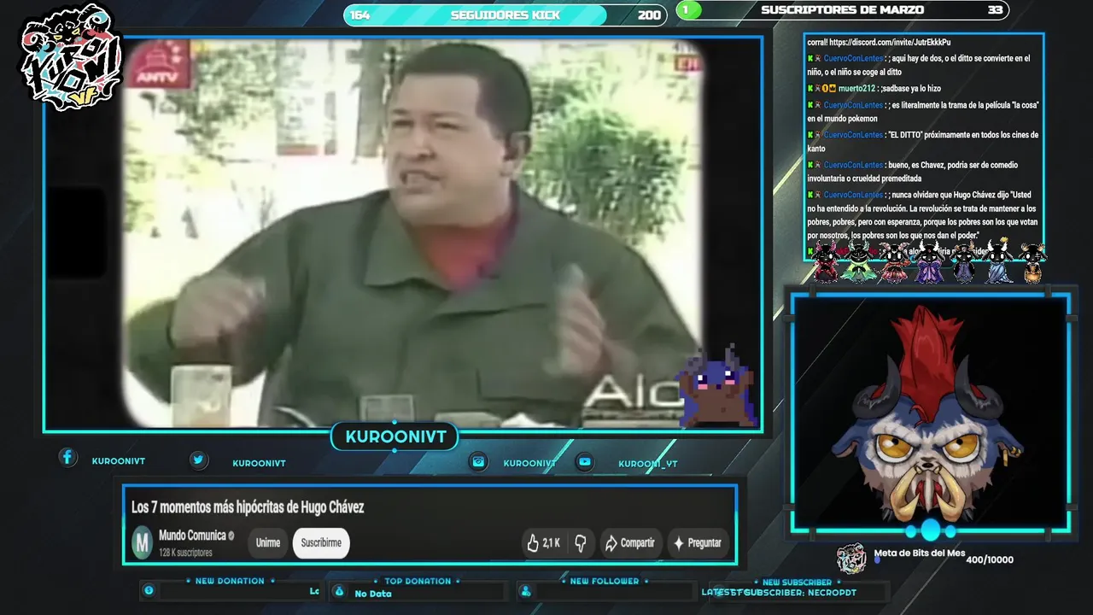Click the Suscribirme button
The height and width of the screenshot is (615, 1093).
click(x=321, y=542)
